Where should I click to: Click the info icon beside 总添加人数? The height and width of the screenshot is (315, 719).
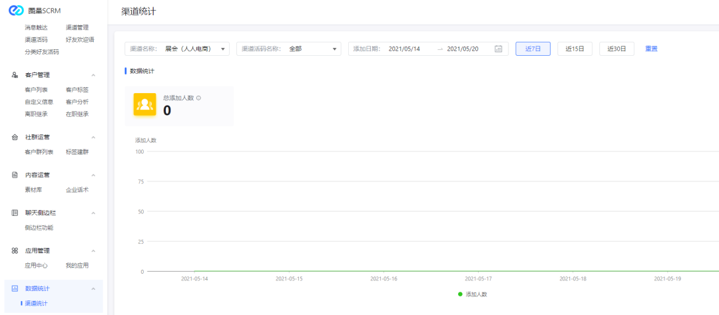tap(198, 98)
